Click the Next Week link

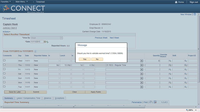tap(114, 38)
